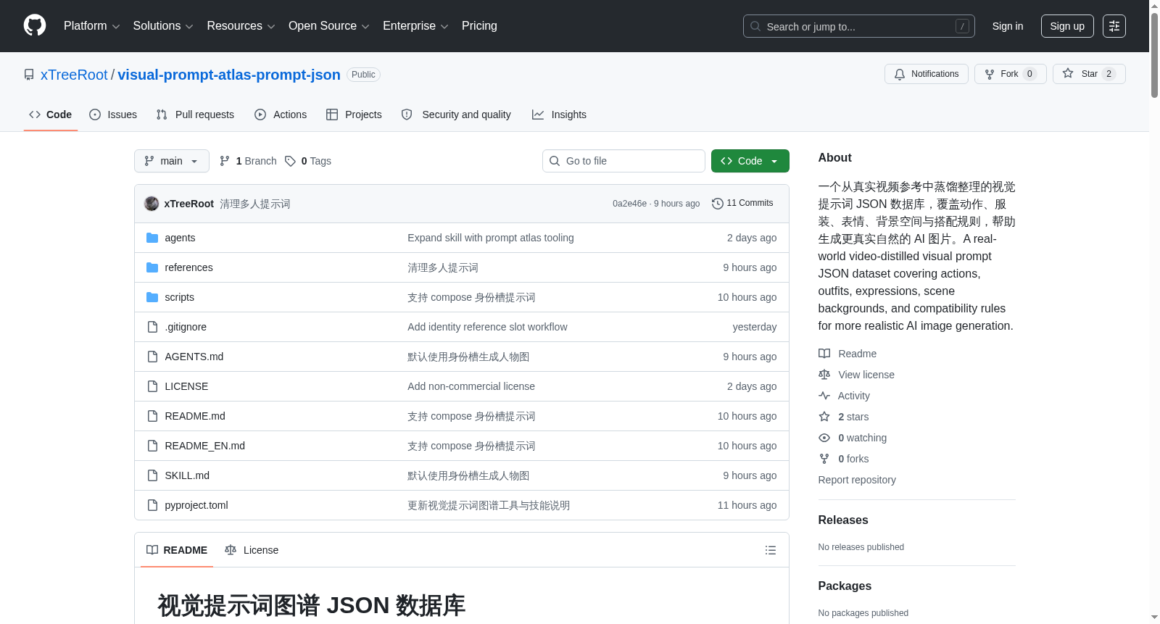Open the global navigation settings icon in the header

(1114, 26)
